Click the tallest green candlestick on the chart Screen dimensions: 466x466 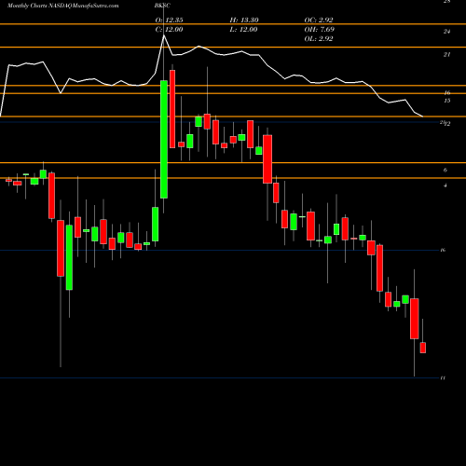click(164, 139)
